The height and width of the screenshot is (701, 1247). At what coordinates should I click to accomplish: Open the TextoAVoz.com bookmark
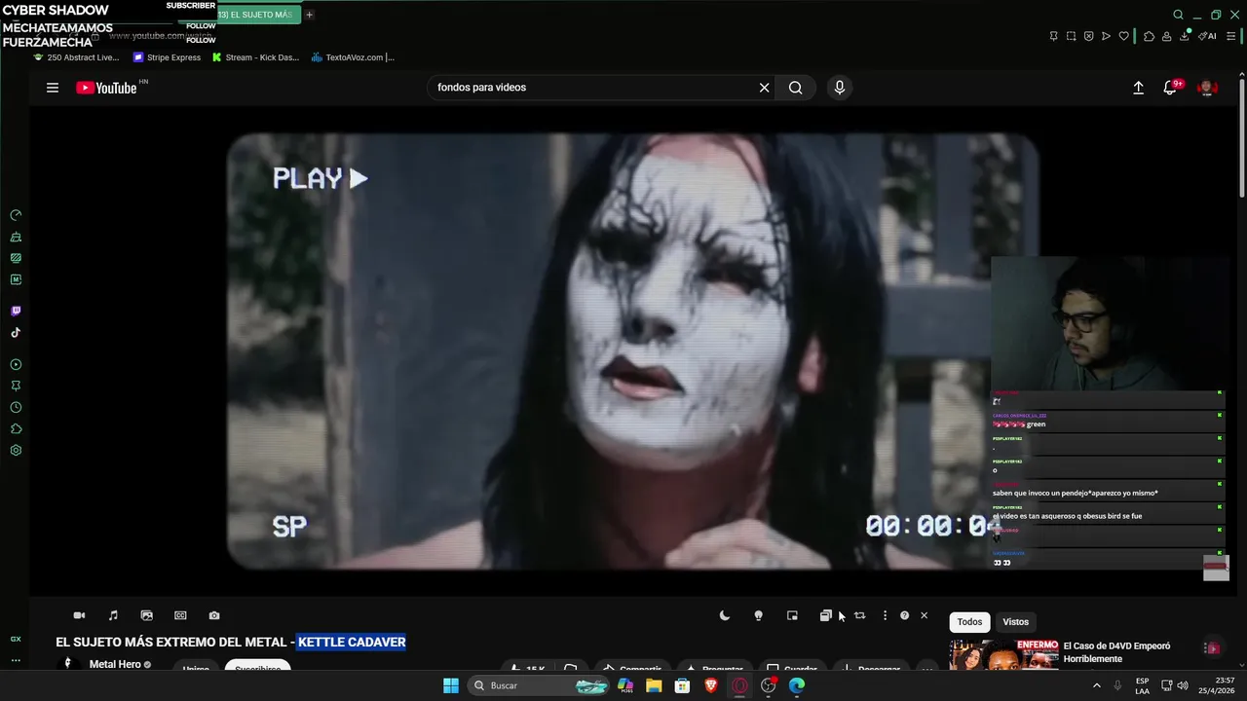[x=353, y=57]
